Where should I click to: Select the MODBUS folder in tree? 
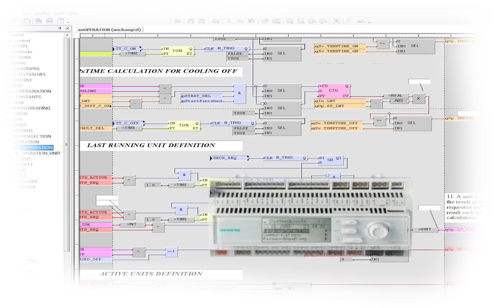pos(22,131)
